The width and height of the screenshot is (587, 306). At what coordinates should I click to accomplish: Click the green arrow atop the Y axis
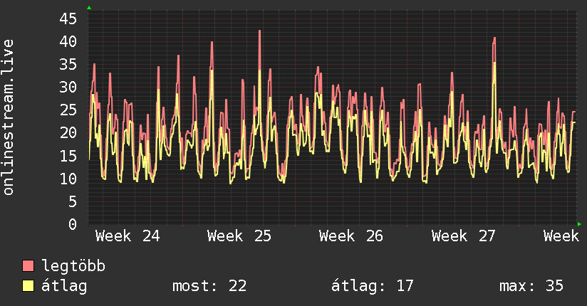[89, 8]
